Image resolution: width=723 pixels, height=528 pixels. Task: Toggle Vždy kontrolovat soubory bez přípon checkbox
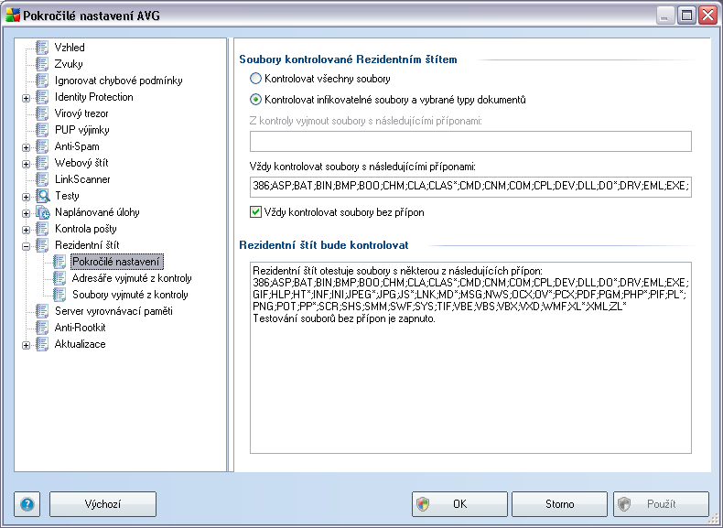click(x=255, y=212)
